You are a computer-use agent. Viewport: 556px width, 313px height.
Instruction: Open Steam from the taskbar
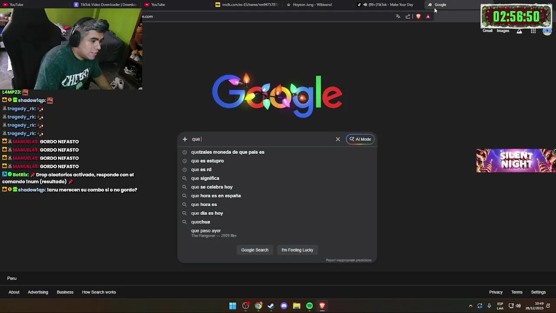271,306
